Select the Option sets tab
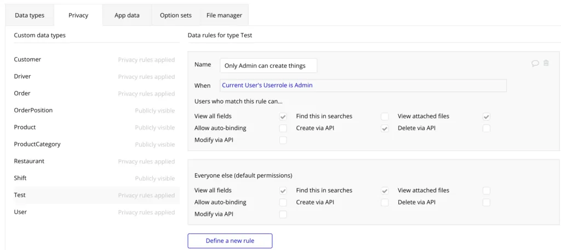The width and height of the screenshot is (561, 250). pos(176,15)
